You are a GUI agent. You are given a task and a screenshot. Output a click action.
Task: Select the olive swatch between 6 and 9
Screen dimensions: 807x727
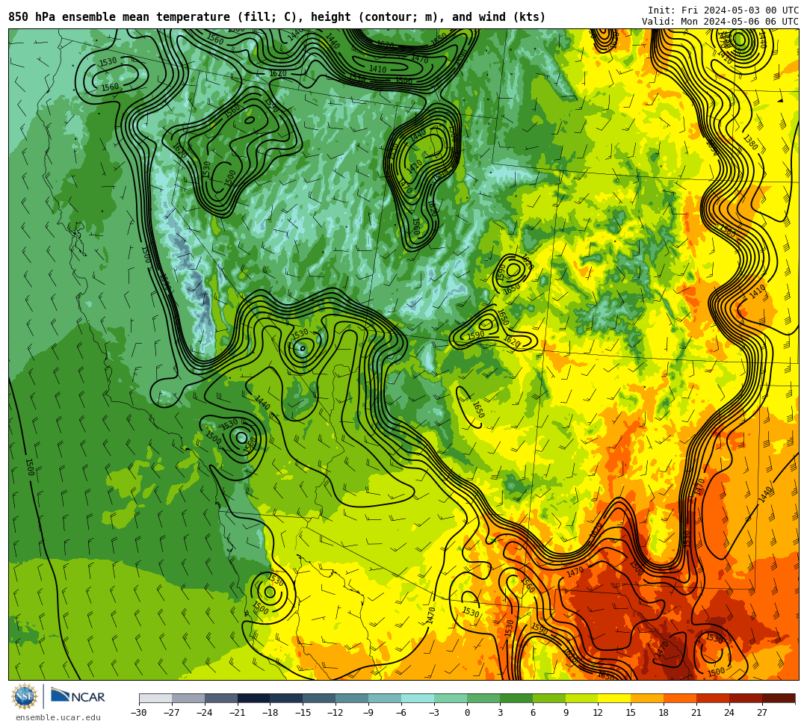[549, 698]
